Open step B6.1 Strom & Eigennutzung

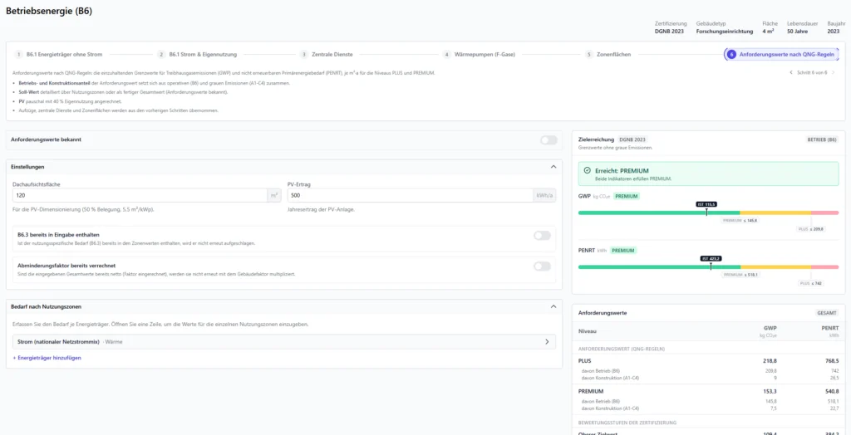pos(203,55)
